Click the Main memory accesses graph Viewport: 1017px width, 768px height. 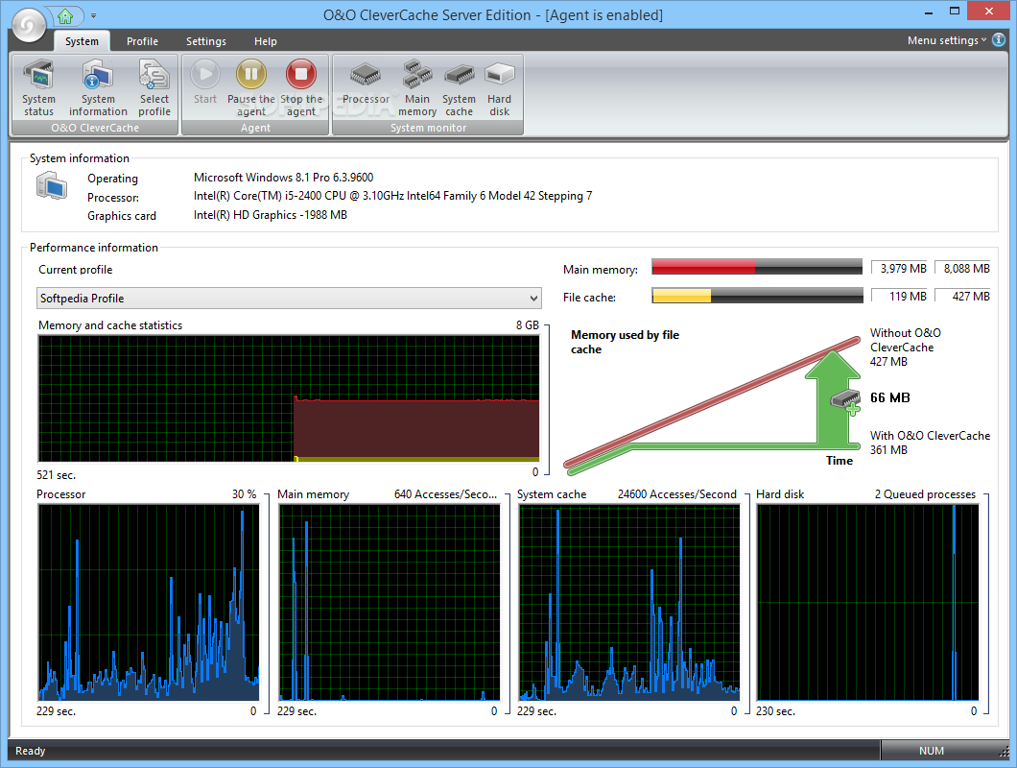click(390, 603)
